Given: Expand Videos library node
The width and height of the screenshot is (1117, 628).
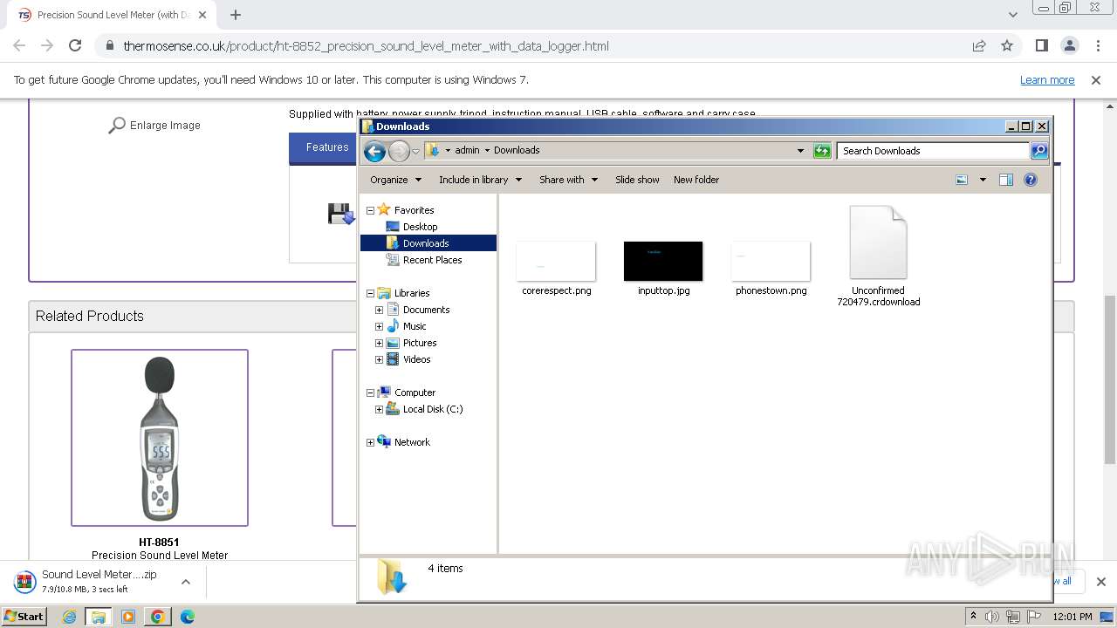Looking at the screenshot, I should [x=379, y=359].
